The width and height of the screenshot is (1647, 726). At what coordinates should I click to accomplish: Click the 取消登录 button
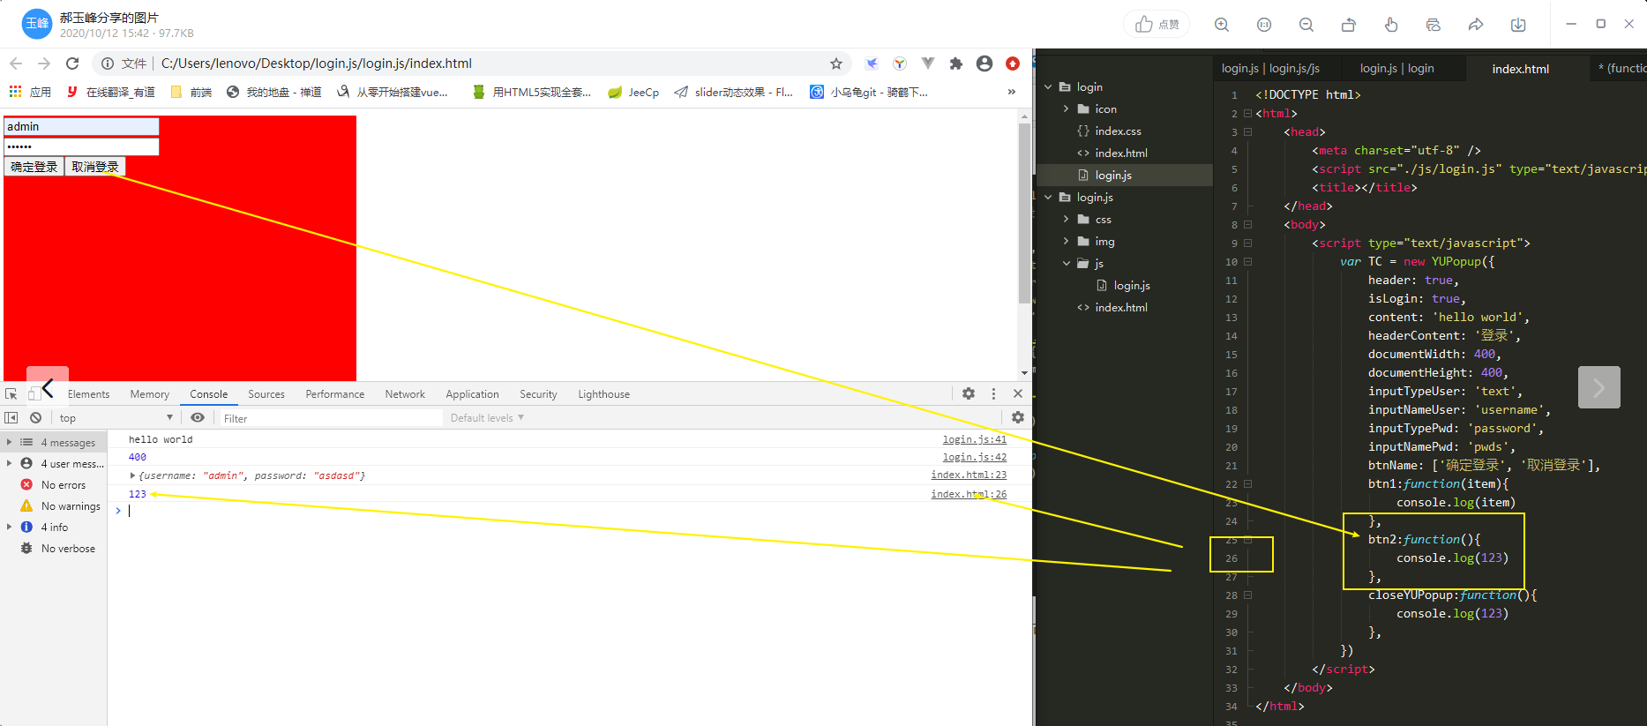95,167
